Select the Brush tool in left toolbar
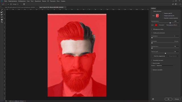 (x=2, y=15)
